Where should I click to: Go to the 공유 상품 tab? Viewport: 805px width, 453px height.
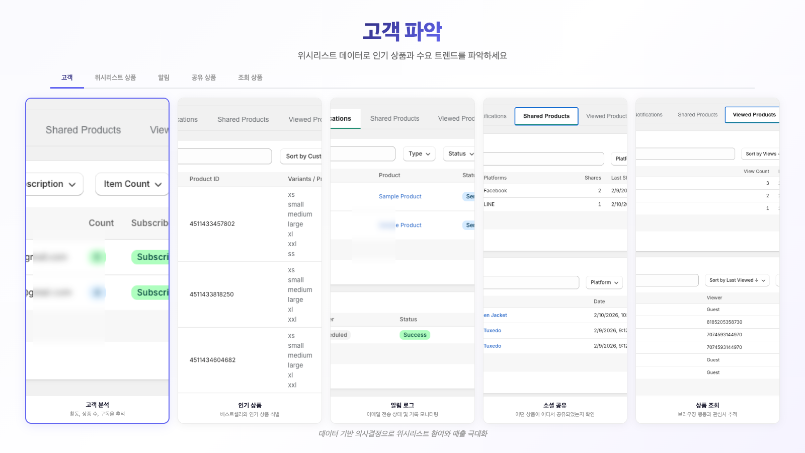[203, 78]
